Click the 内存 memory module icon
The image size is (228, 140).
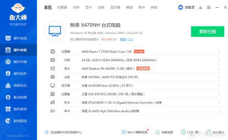(53, 60)
